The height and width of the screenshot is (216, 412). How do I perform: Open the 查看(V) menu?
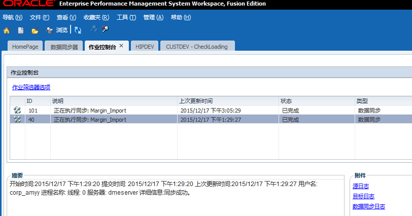66,17
